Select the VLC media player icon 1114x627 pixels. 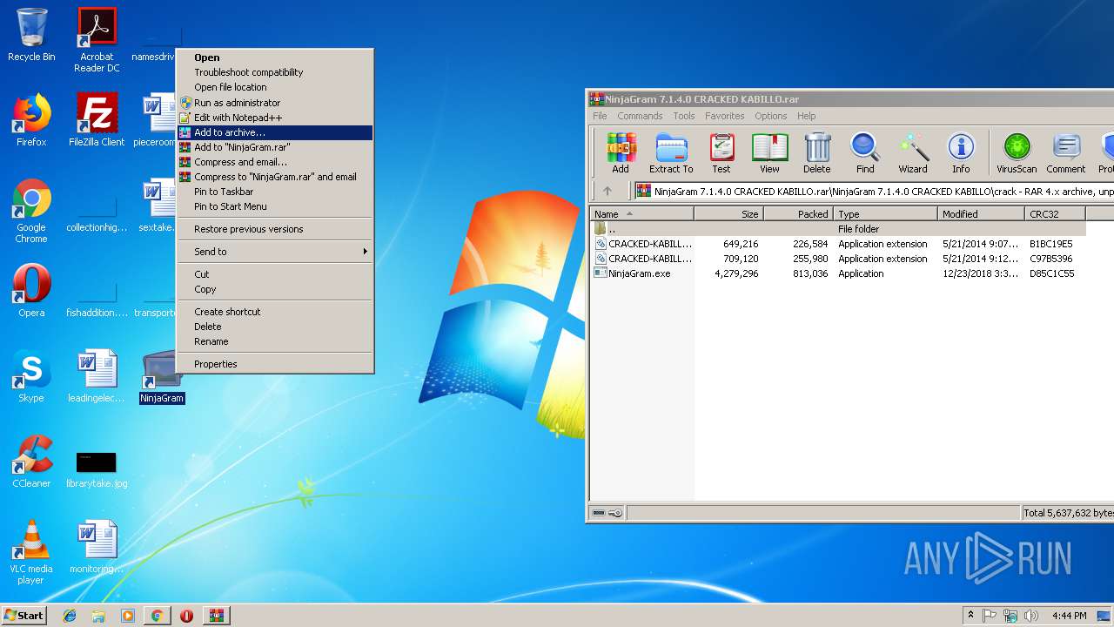click(x=31, y=552)
